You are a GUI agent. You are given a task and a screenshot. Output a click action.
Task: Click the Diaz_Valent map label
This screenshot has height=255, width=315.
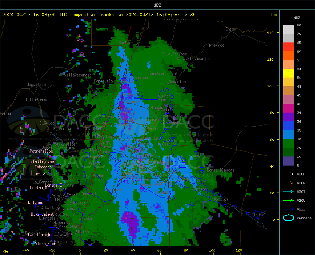[42, 214]
